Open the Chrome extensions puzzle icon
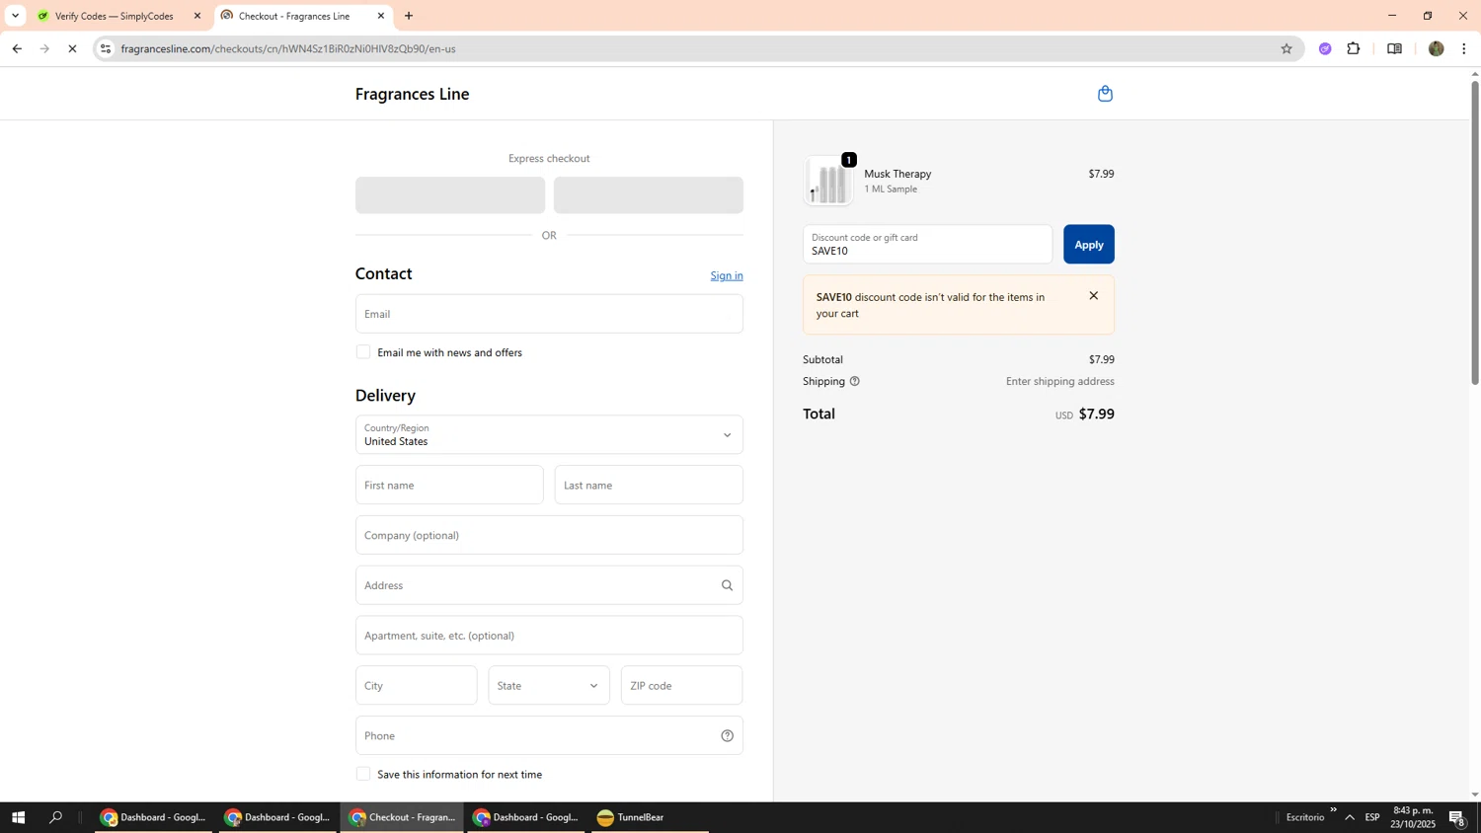Viewport: 1481px width, 833px height. (1354, 48)
